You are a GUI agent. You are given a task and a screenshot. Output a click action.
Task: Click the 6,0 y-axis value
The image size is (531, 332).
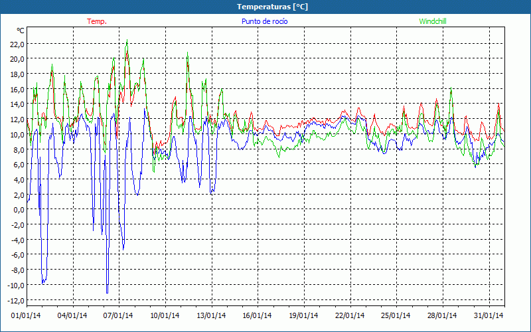point(19,165)
